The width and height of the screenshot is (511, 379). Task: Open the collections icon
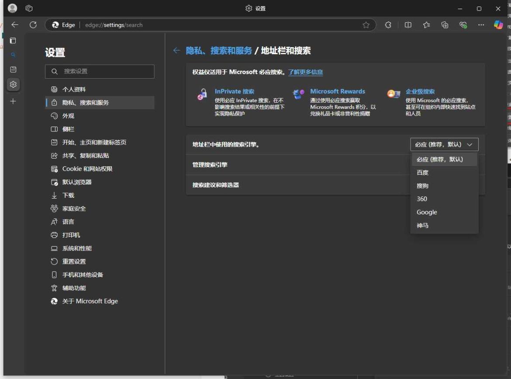pyautogui.click(x=445, y=25)
